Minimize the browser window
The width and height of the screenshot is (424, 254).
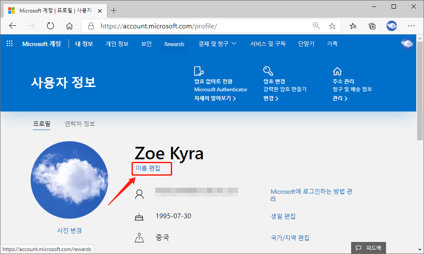click(x=374, y=7)
